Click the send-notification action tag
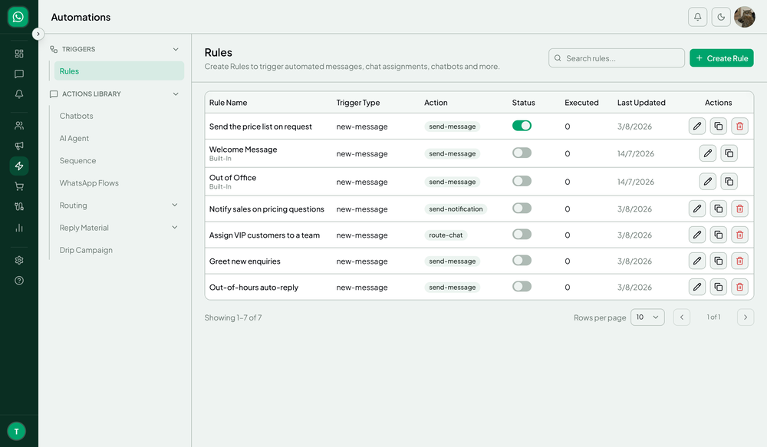The height and width of the screenshot is (447, 767). click(456, 209)
